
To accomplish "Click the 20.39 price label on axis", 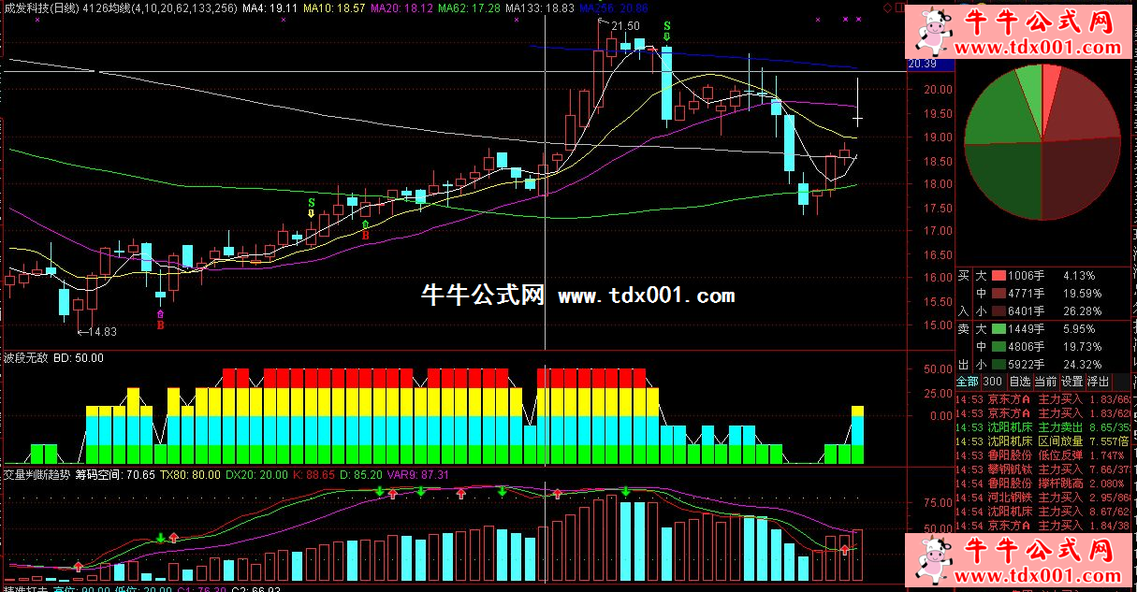I will [x=922, y=65].
